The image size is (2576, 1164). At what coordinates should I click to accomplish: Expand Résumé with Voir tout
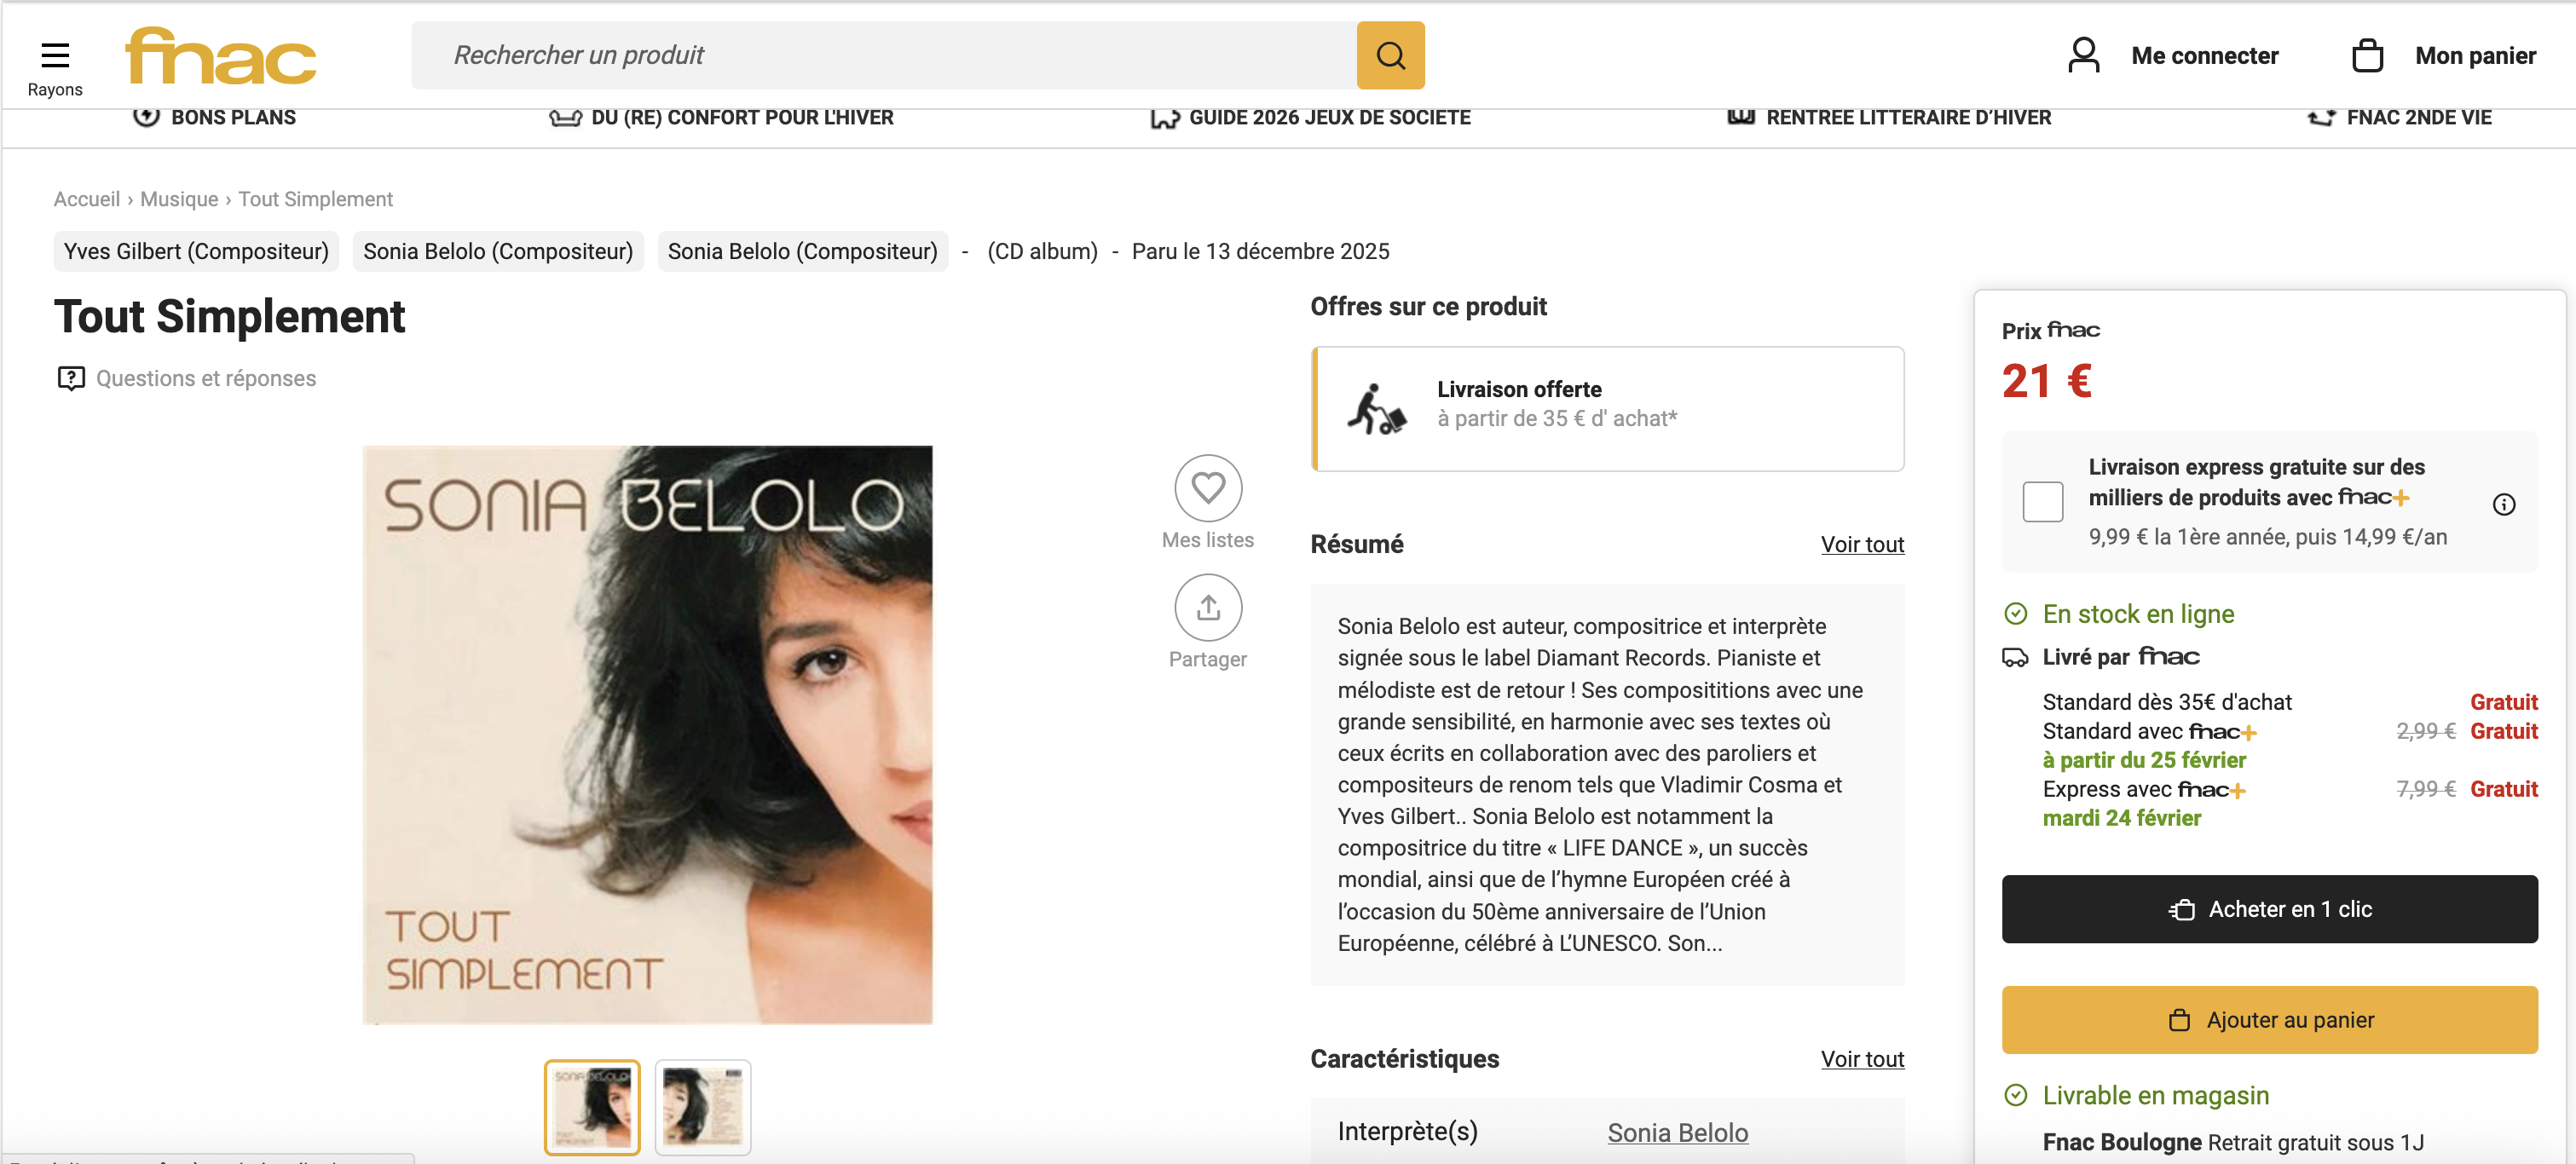coord(1861,545)
